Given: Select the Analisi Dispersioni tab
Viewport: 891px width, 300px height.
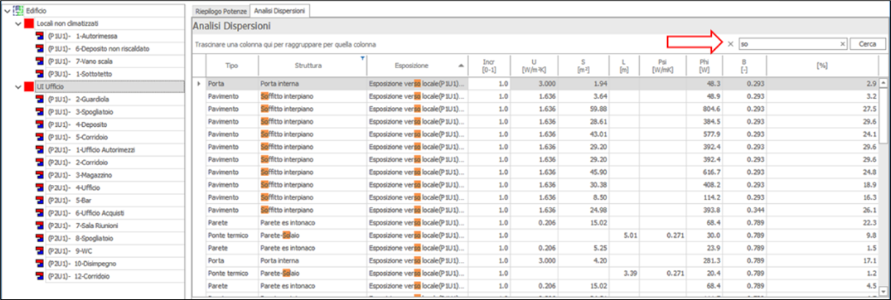Looking at the screenshot, I should coord(279,10).
